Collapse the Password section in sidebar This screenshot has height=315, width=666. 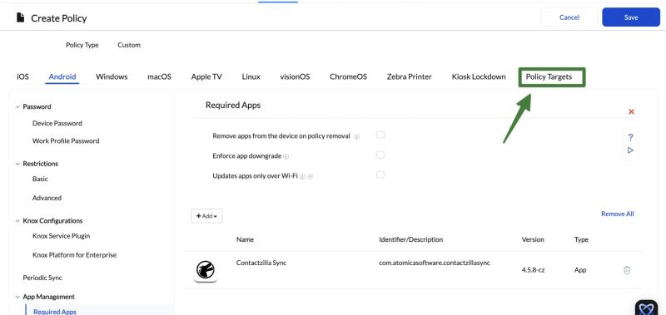pyautogui.click(x=17, y=107)
